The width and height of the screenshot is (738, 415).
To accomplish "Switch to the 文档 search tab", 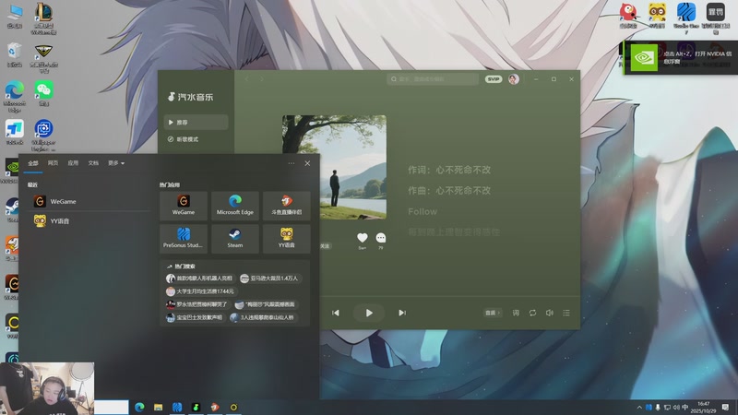I will coord(93,163).
